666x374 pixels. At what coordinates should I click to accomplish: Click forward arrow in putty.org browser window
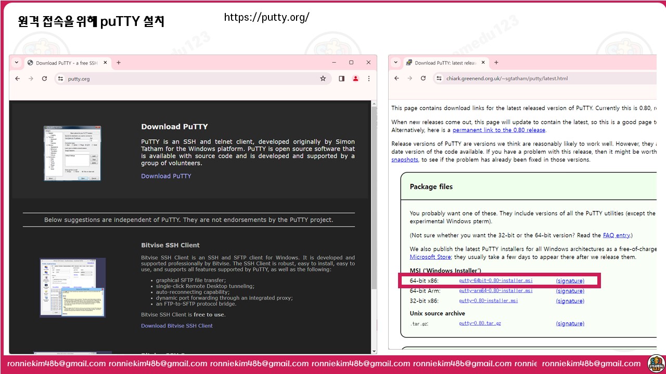pos(31,78)
